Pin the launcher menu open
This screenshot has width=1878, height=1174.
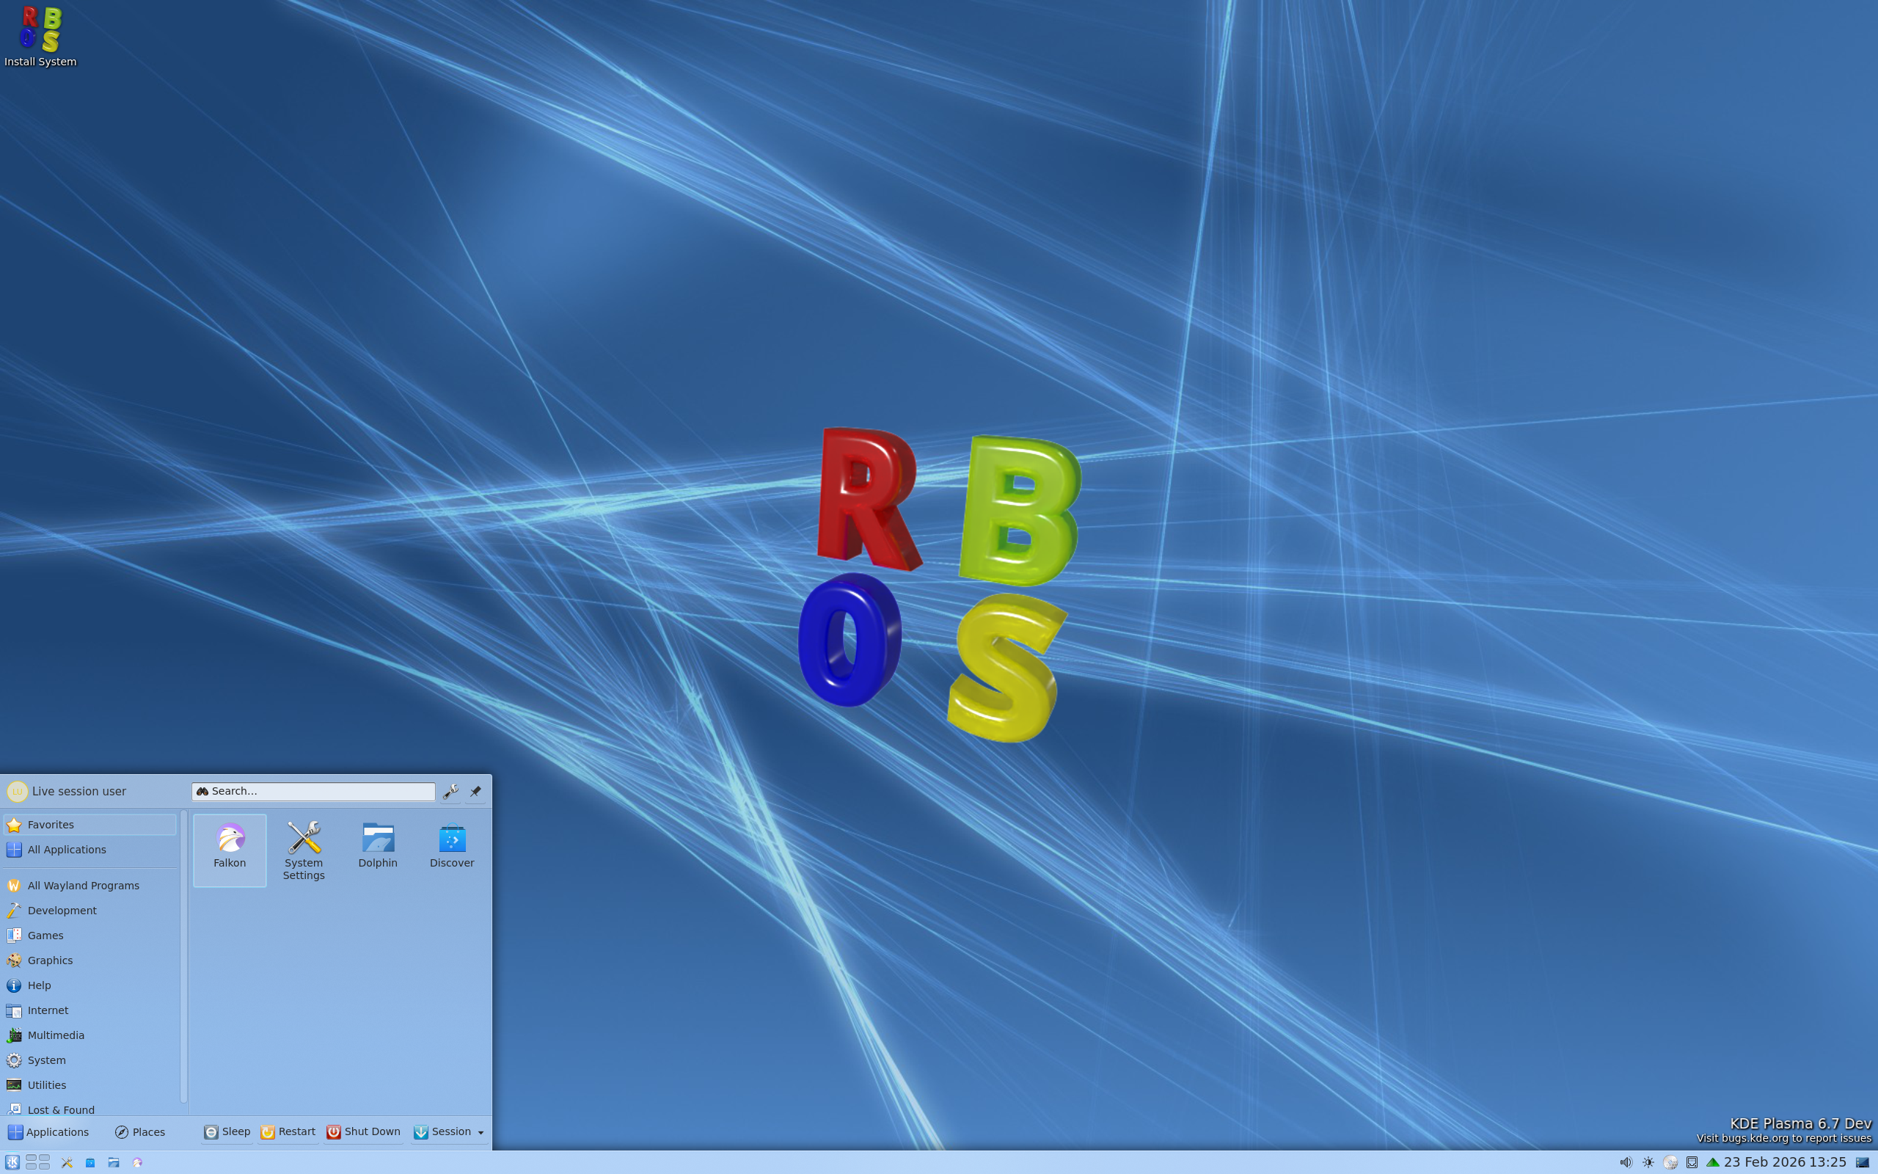[x=475, y=791]
